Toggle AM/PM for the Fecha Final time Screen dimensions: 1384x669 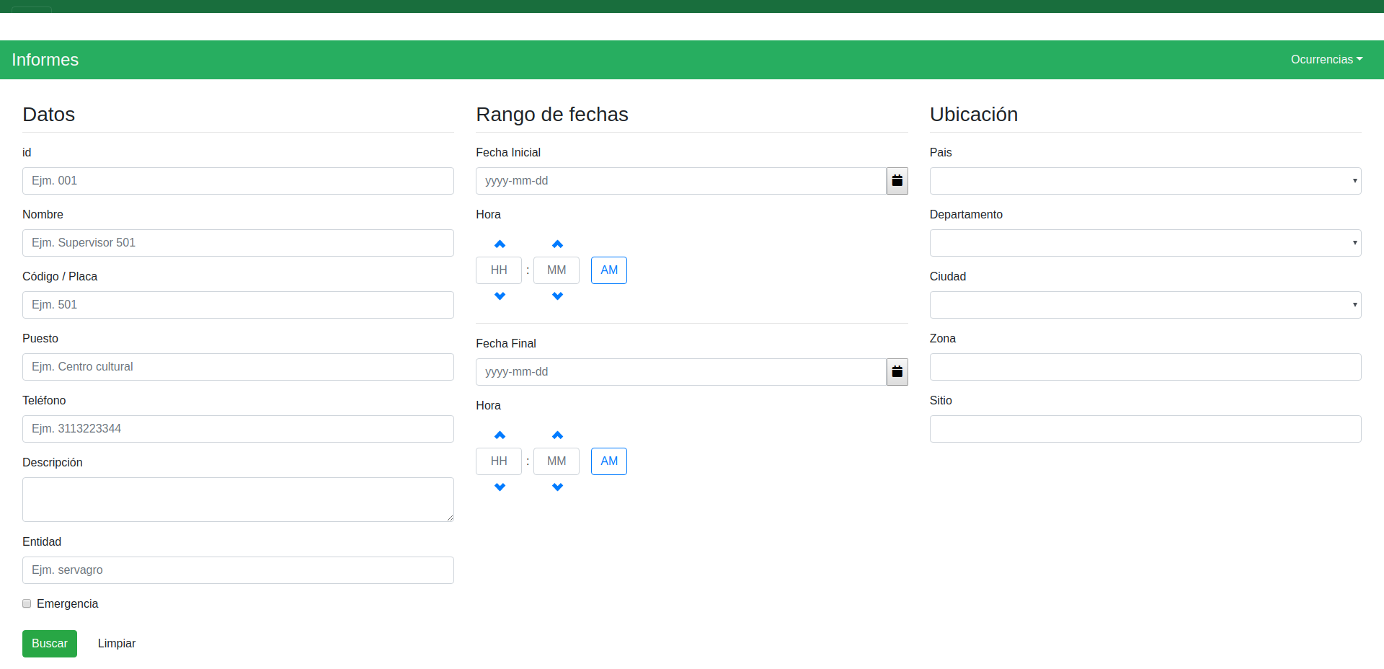[608, 461]
